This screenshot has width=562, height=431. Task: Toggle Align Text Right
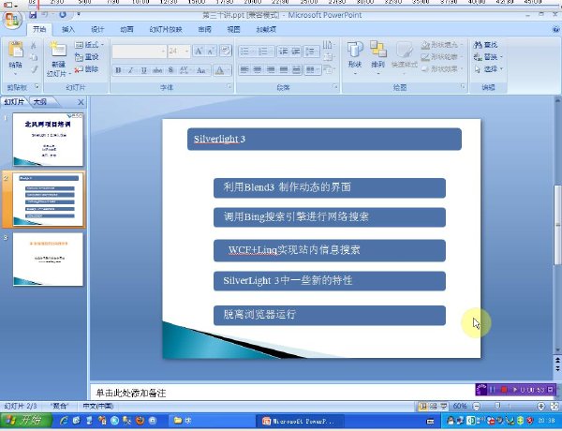(x=271, y=69)
